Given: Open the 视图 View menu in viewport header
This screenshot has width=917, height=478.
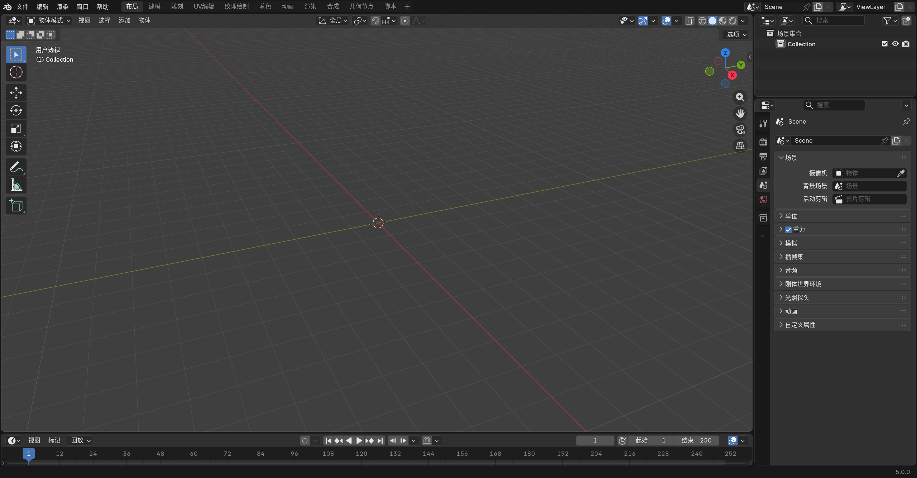Looking at the screenshot, I should (x=84, y=21).
